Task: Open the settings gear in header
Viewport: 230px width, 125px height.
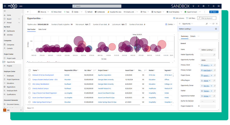Action: click(204, 6)
